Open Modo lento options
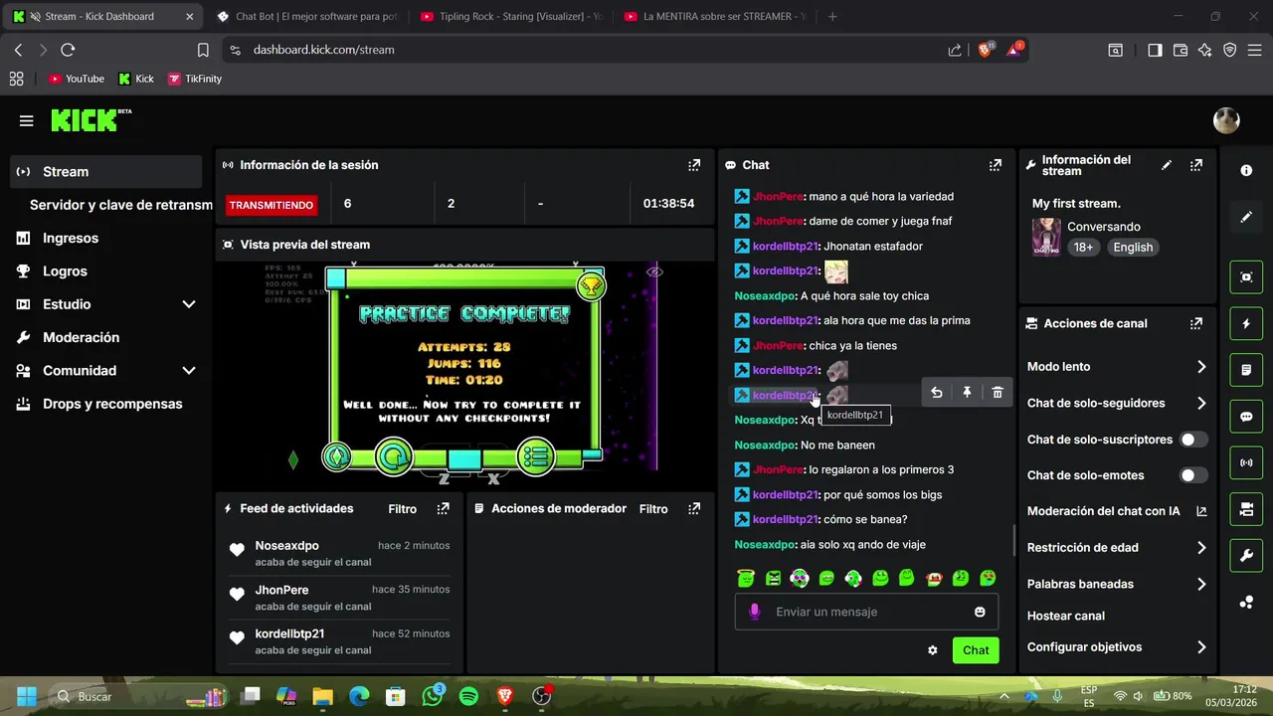The image size is (1273, 716). [1117, 367]
